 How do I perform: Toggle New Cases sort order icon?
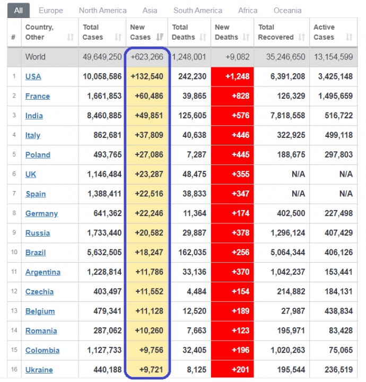(160, 37)
